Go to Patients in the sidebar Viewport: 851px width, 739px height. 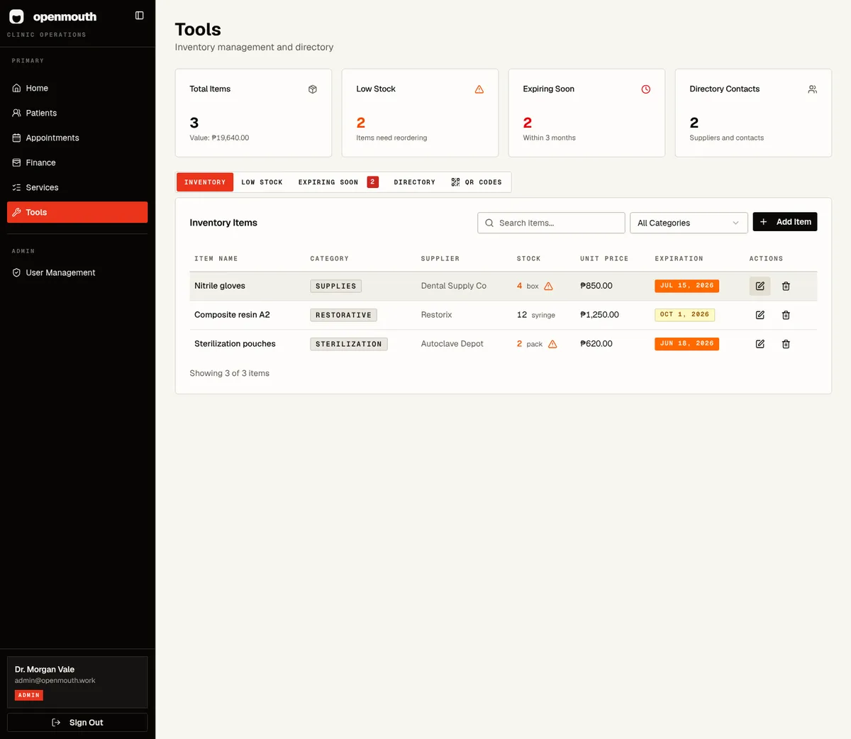tap(77, 113)
